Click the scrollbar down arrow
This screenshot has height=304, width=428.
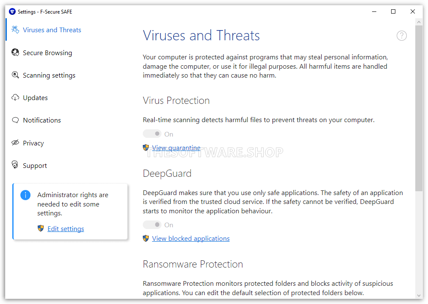tap(419, 295)
